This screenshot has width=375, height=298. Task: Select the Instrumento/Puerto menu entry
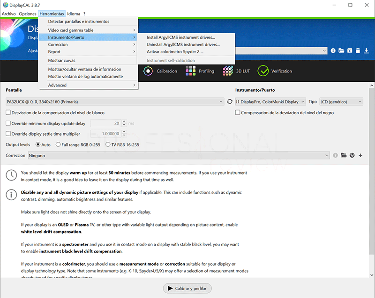tap(88, 37)
